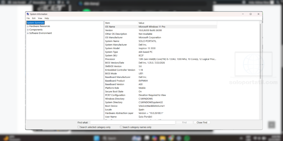This screenshot has height=141, width=283.
Task: Select the BaseBoard Version row
Action: point(161,85)
